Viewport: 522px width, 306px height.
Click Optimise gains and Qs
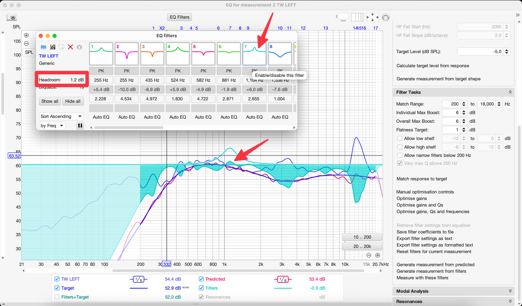420,205
